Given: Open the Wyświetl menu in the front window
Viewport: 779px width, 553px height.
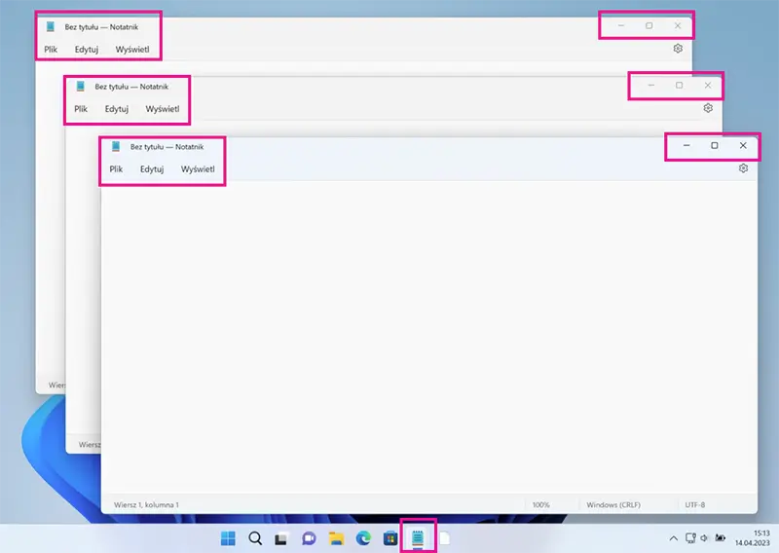Looking at the screenshot, I should tap(198, 168).
